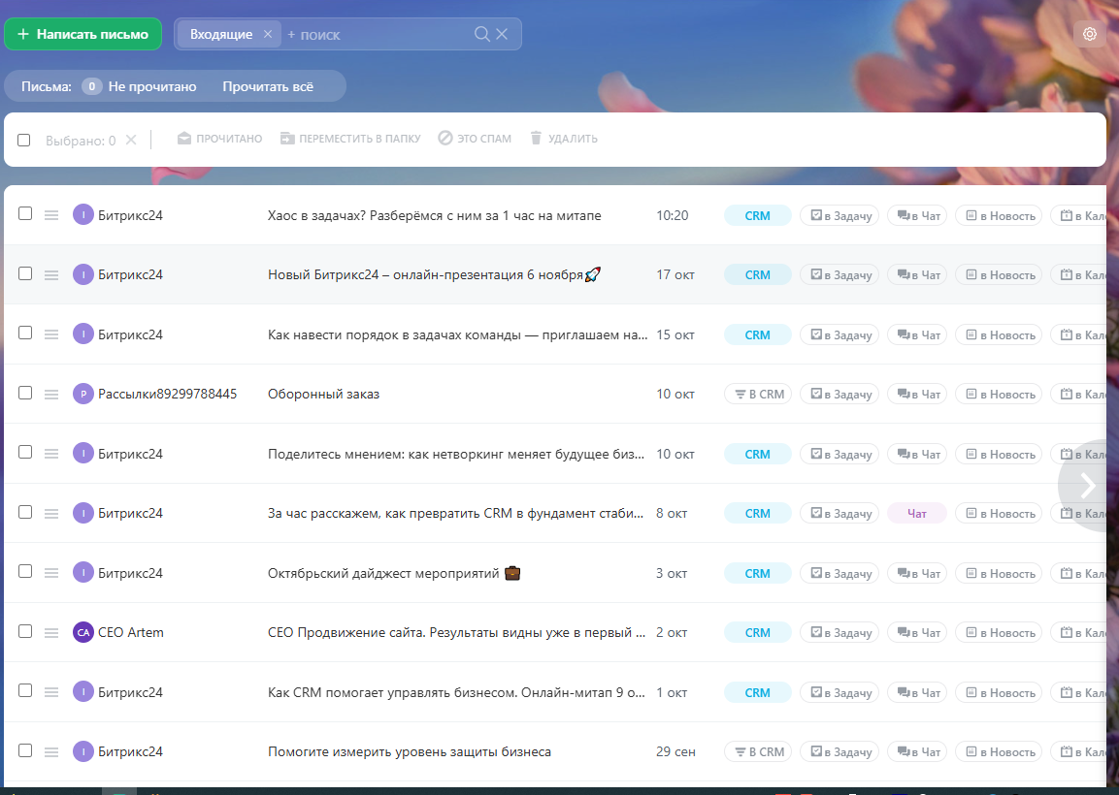The image size is (1119, 795).
Task: Open the mail settings gear icon
Action: [1089, 34]
